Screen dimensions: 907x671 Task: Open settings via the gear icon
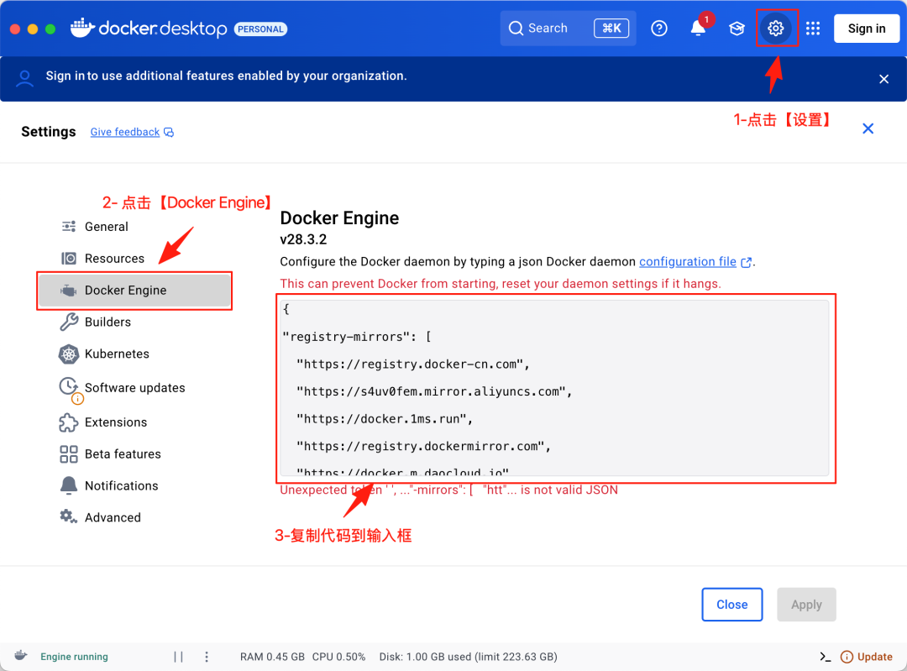point(776,28)
